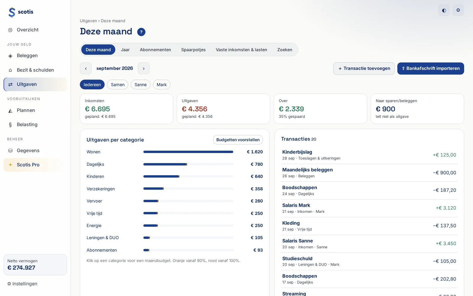Select the Vrije tijd category row
473x296 pixels.
tap(175, 213)
